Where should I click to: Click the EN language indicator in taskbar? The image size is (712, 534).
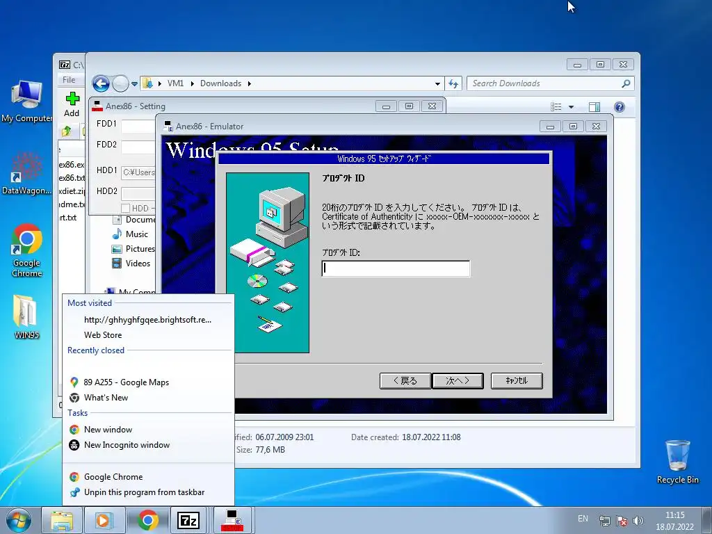583,519
